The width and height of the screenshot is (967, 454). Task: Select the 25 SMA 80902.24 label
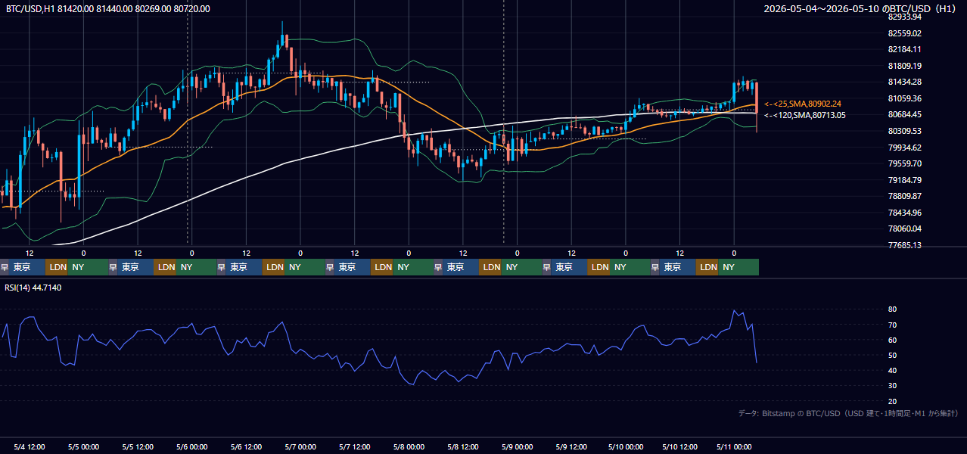[803, 104]
